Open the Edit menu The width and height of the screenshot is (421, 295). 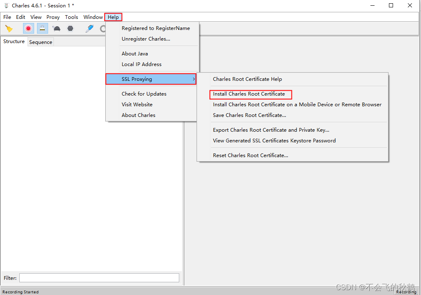point(21,17)
